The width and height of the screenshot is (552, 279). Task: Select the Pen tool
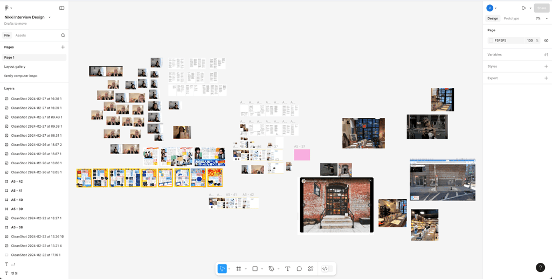pos(271,269)
